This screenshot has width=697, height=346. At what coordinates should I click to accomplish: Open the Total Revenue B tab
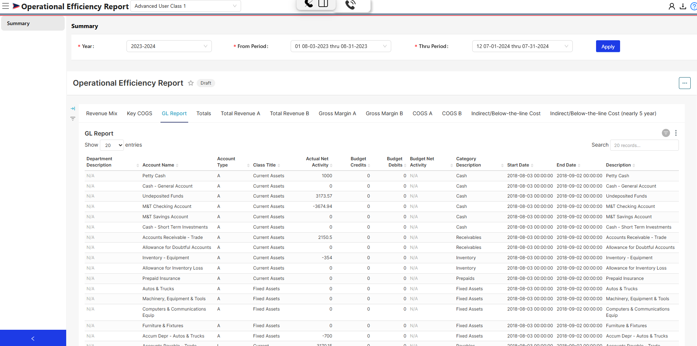click(290, 113)
